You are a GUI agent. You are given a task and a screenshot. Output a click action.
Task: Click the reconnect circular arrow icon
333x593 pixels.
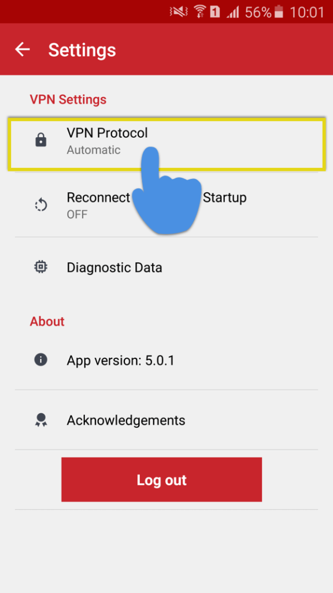pos(41,206)
